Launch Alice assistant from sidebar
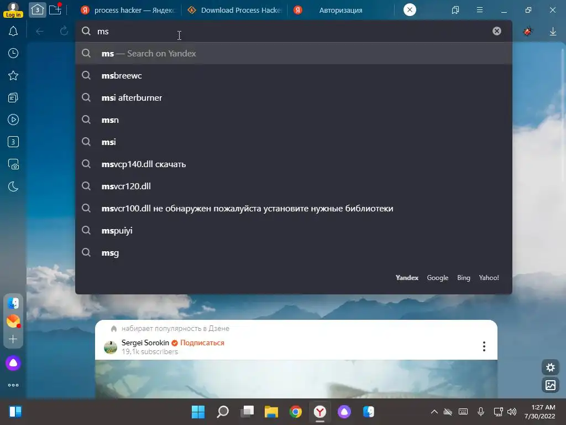The height and width of the screenshot is (425, 566). pyautogui.click(x=13, y=363)
